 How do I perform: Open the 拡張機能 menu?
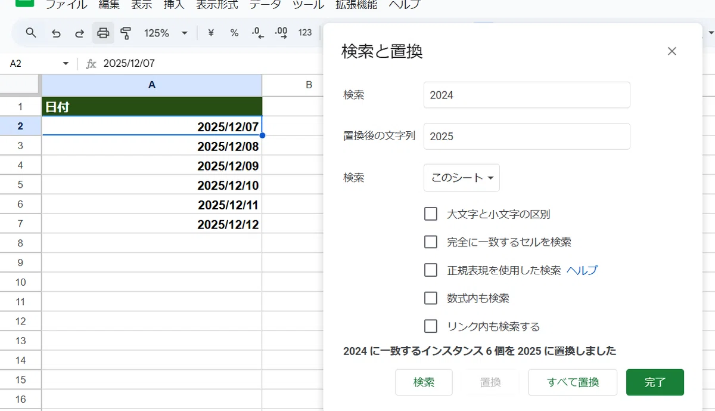[x=355, y=5]
